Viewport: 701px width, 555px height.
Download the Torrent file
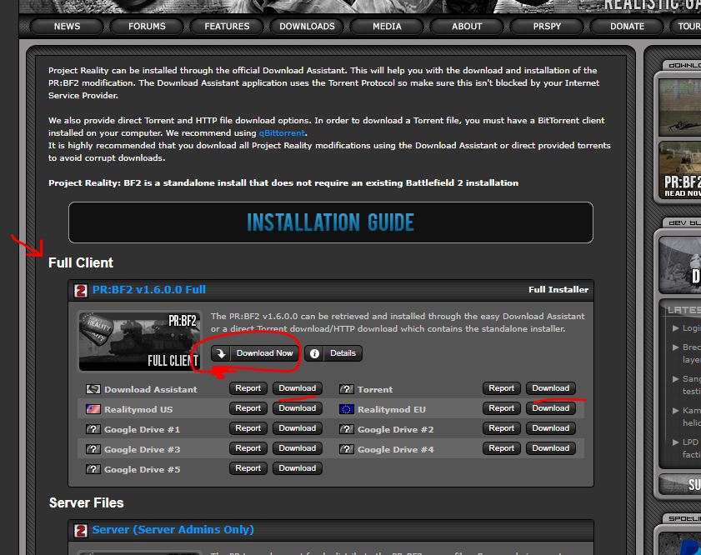pos(550,388)
